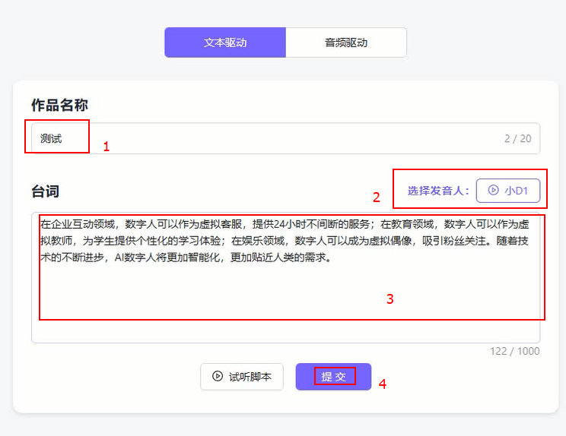566x436 pixels.
Task: Click the 作品名称 input field containing 测试
Action: point(285,138)
